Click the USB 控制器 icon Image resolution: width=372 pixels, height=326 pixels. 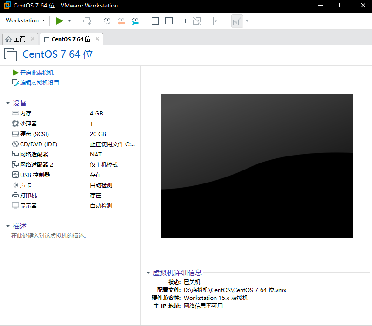tap(15, 175)
